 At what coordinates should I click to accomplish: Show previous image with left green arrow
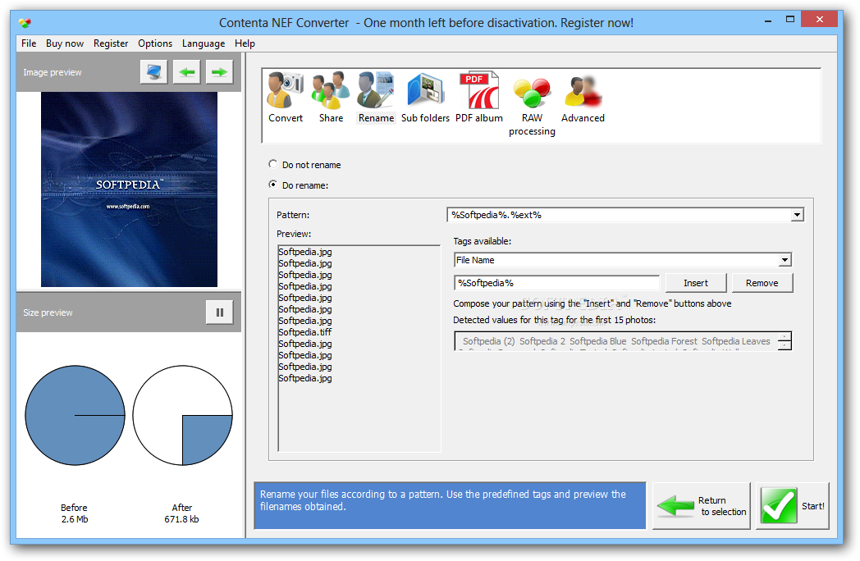[186, 72]
